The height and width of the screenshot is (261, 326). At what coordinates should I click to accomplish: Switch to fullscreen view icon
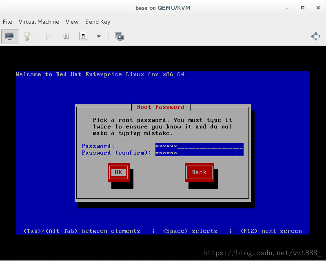click(x=316, y=36)
